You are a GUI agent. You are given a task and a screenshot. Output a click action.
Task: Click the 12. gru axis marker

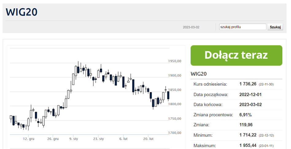tap(29, 139)
